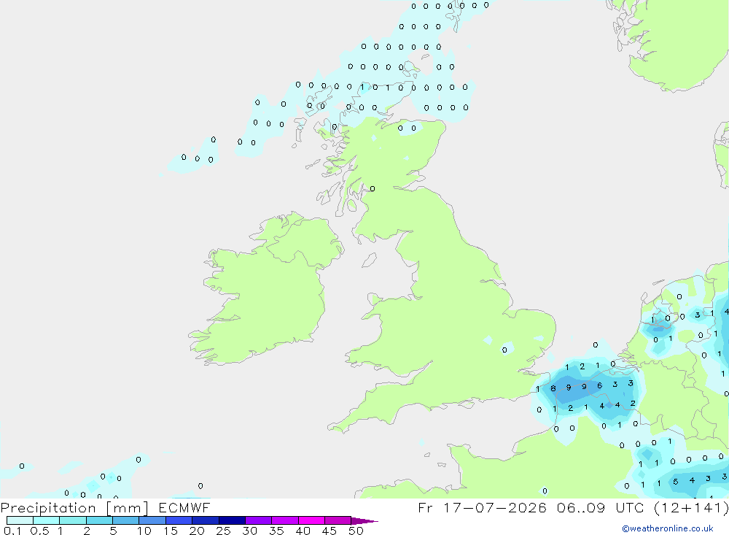The image size is (729, 535).
Task: Select the legend value "10"
Action: click(x=144, y=531)
